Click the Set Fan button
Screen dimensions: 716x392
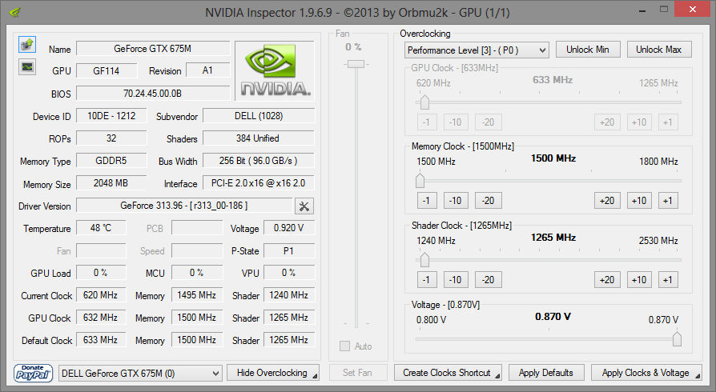pos(357,373)
